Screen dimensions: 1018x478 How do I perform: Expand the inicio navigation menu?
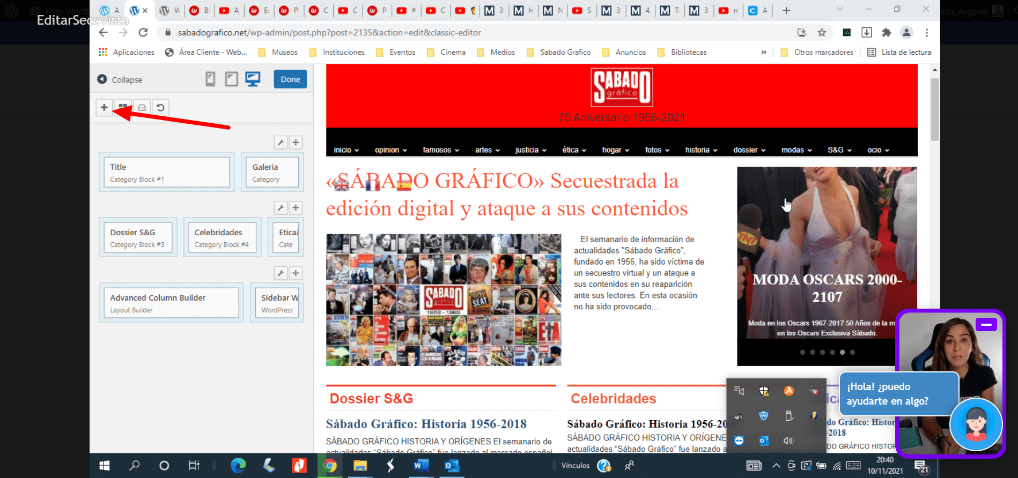pos(346,150)
